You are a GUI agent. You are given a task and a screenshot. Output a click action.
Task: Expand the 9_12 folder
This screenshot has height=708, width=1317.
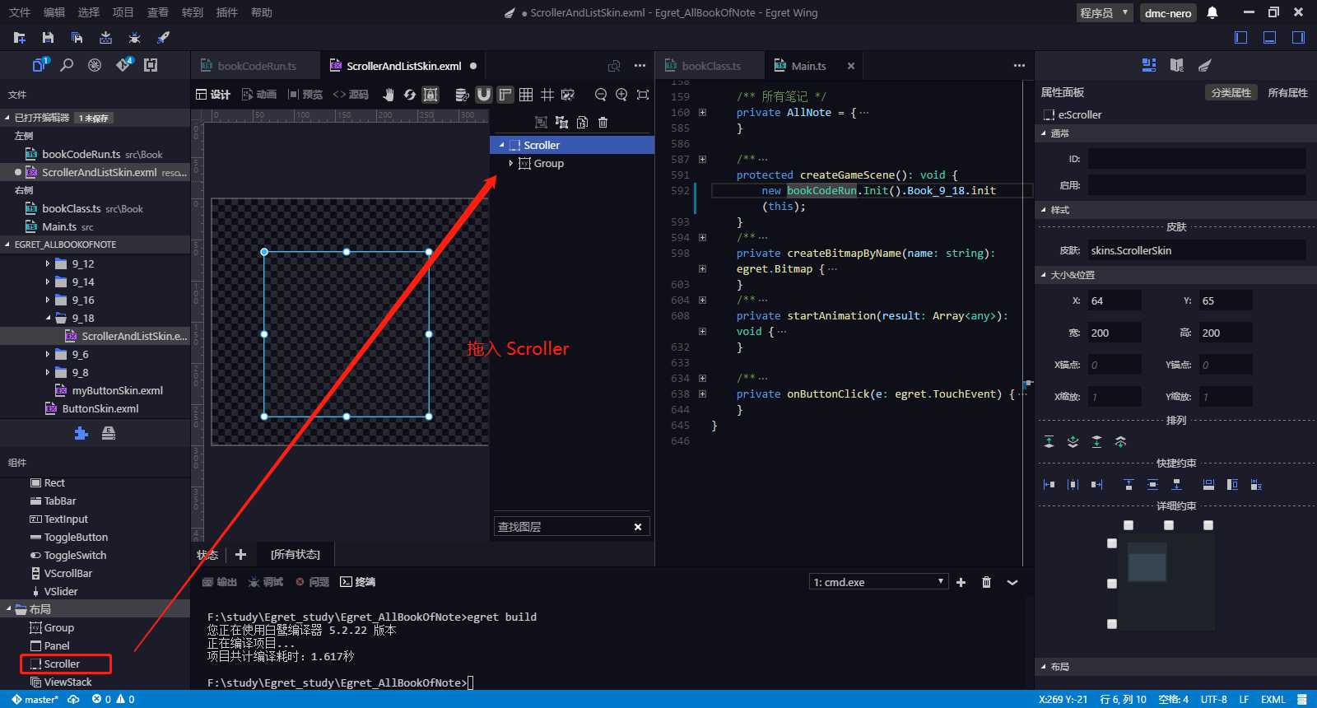point(48,264)
